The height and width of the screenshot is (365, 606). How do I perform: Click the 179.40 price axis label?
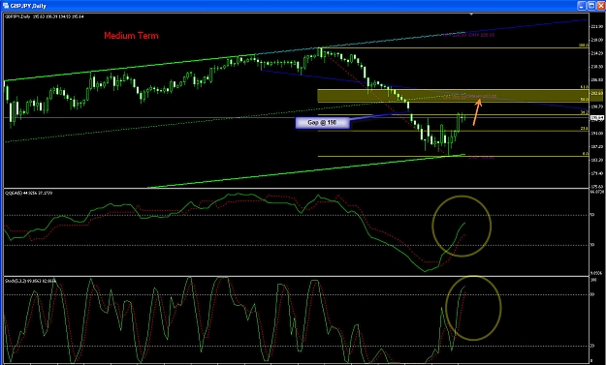point(597,173)
